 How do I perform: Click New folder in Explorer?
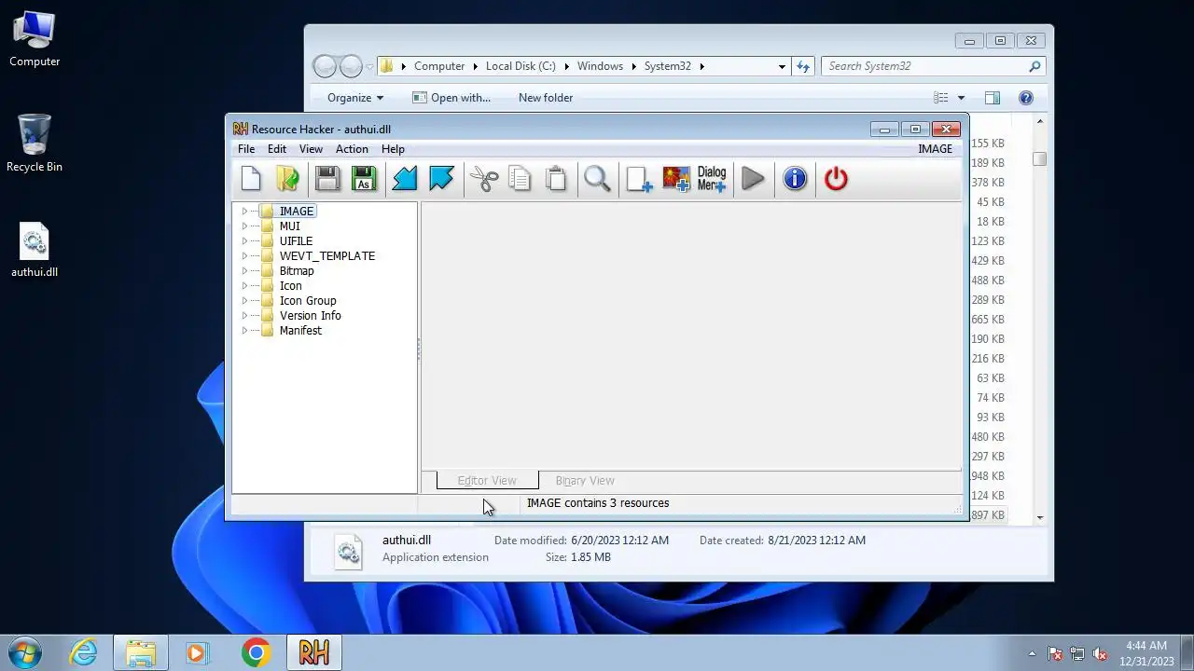tap(546, 98)
